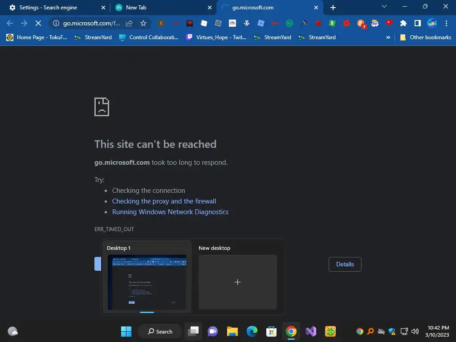This screenshot has width=456, height=342.
Task: Open the Extensions puzzle piece menu
Action: click(x=403, y=23)
